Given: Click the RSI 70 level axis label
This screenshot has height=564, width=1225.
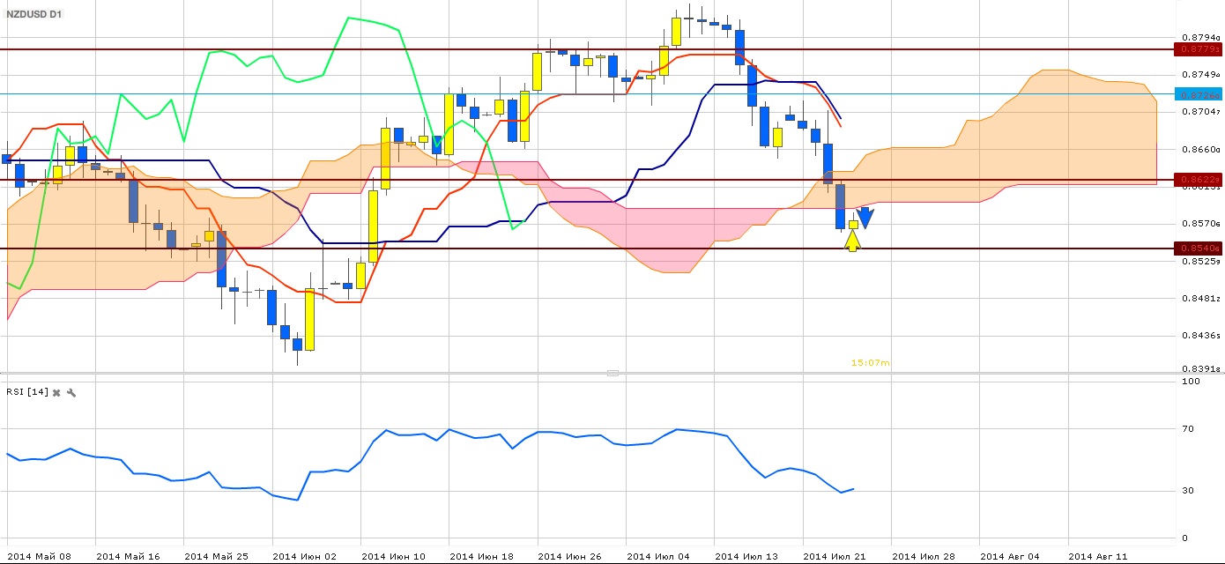Looking at the screenshot, I should 1189,429.
